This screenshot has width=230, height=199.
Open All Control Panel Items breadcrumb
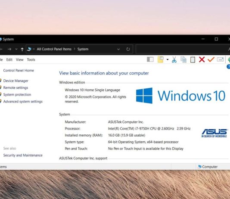[x=54, y=49]
